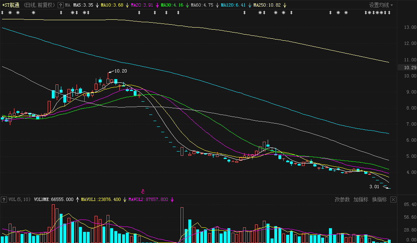Click the (日线,前复权) period setting
The width and height of the screenshot is (417, 243).
(x=39, y=5)
